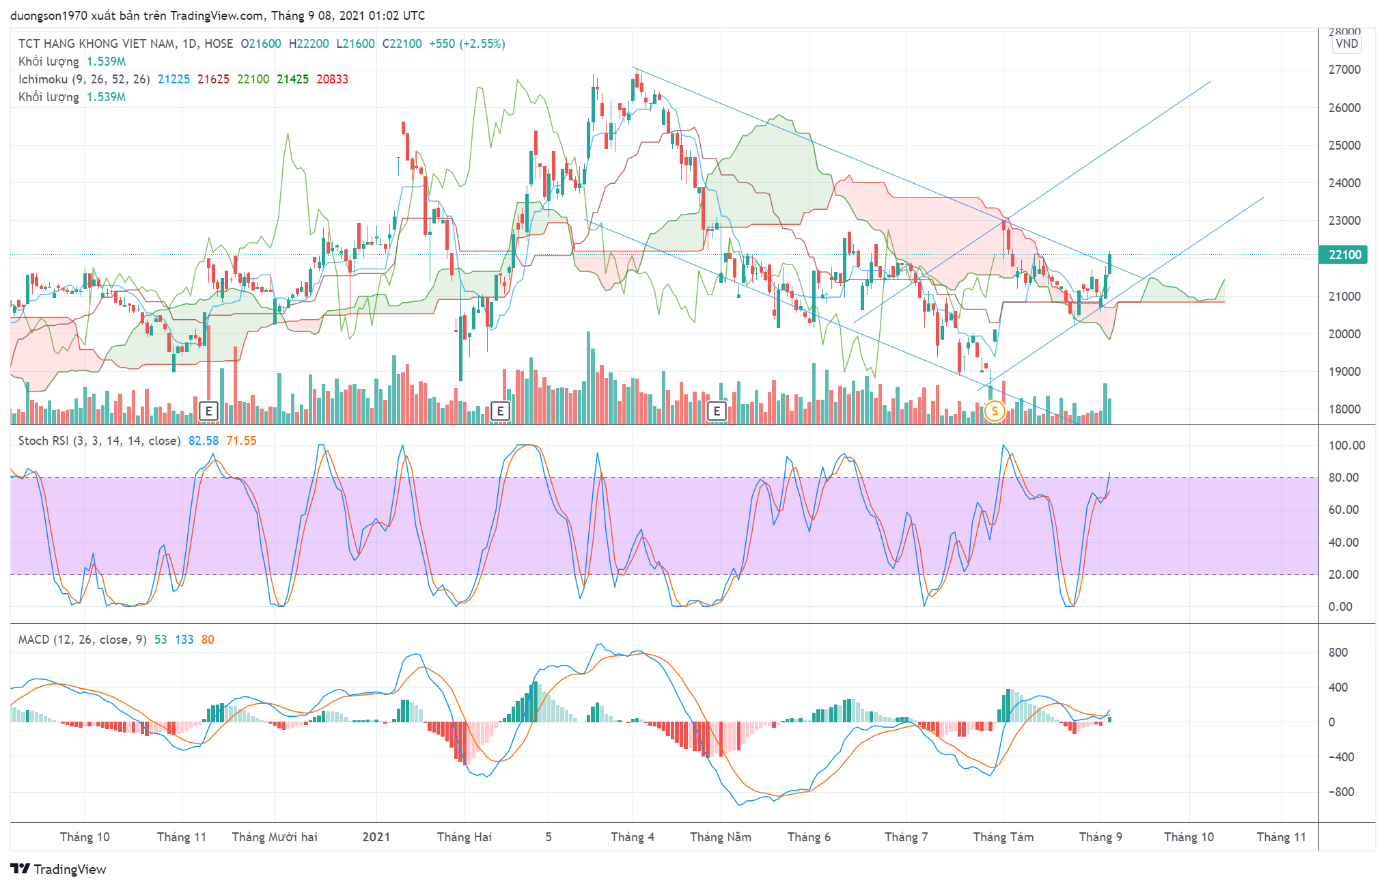Screen dimensions: 1386x887
Task: Click the Ichimoku (9, 26, 52, 26) indicator legend
Action: coord(84,79)
